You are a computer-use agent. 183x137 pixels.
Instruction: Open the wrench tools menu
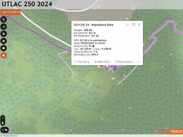3,41
